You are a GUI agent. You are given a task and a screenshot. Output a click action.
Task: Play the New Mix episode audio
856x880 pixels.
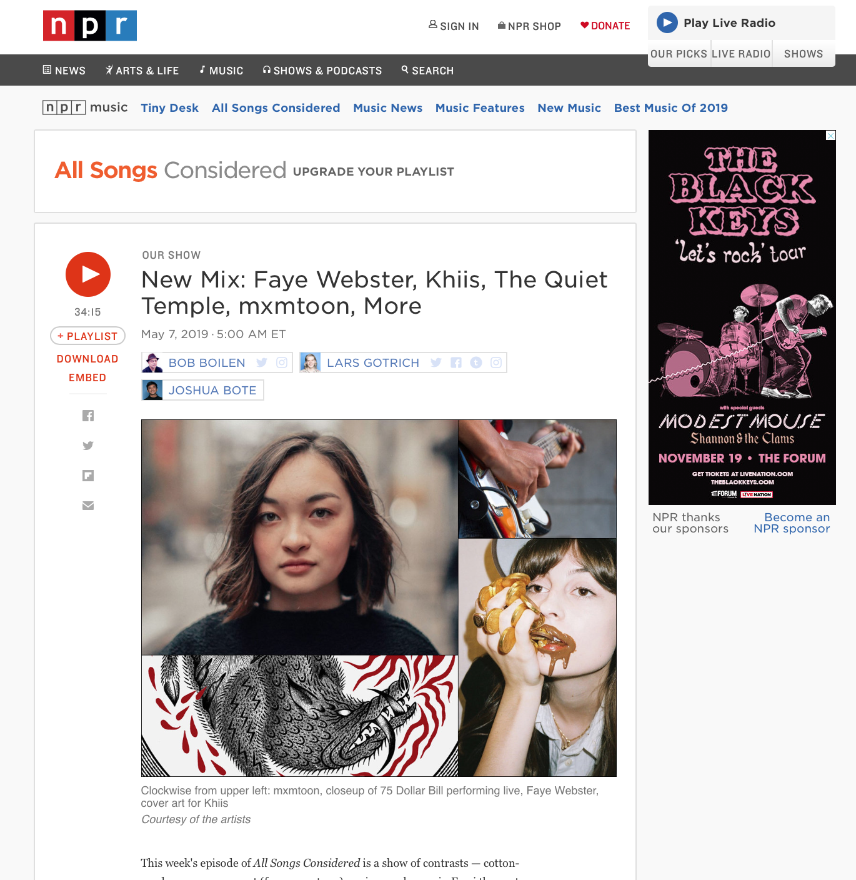[x=88, y=274]
